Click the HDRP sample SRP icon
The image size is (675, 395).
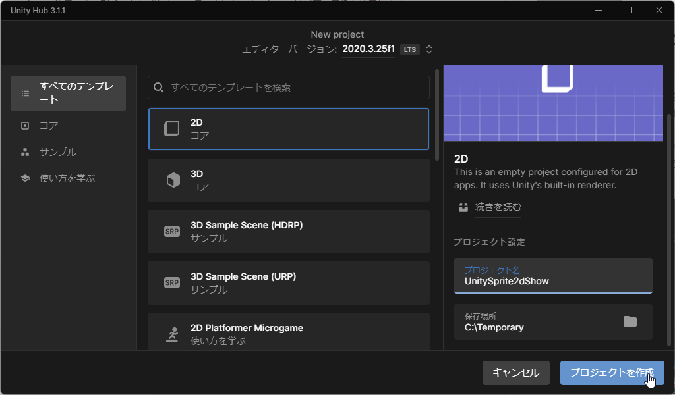[x=172, y=231]
